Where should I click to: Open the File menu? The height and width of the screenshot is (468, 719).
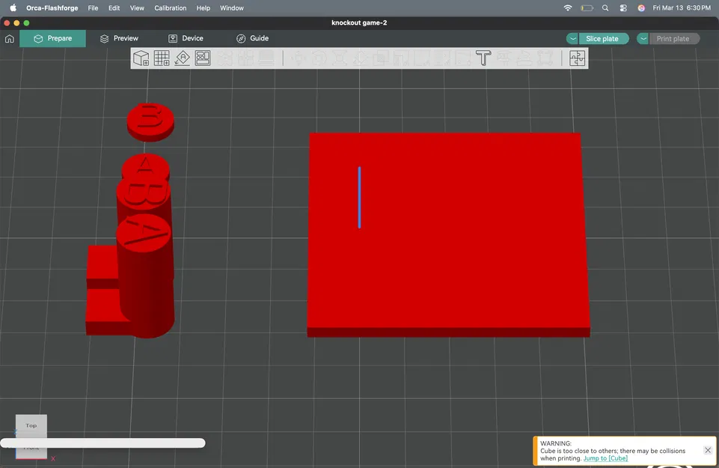93,7
